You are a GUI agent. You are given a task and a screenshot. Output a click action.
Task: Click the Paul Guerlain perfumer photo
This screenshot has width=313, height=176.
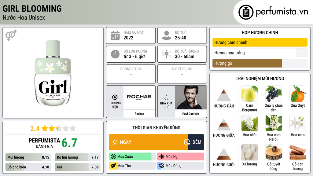click(x=191, y=97)
